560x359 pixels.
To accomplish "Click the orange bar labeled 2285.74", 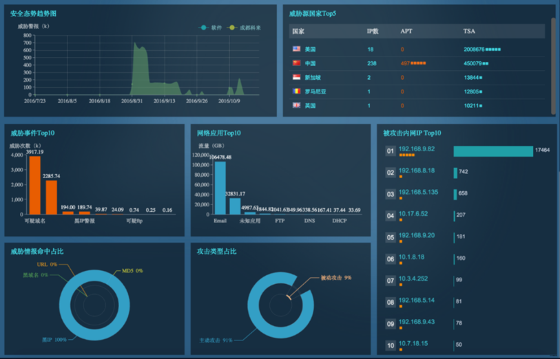I will pyautogui.click(x=52, y=197).
